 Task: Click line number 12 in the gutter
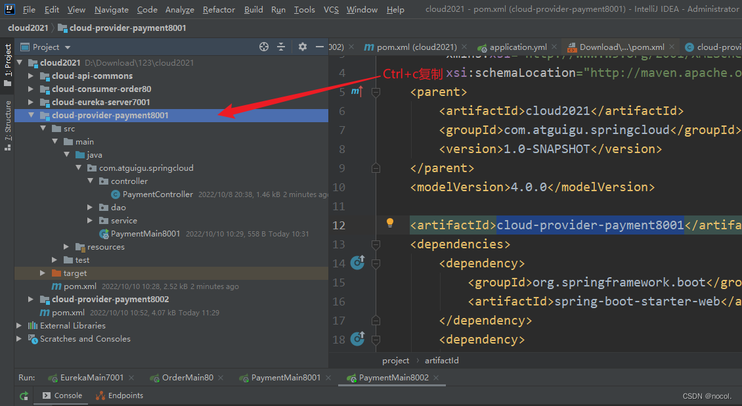(339, 225)
